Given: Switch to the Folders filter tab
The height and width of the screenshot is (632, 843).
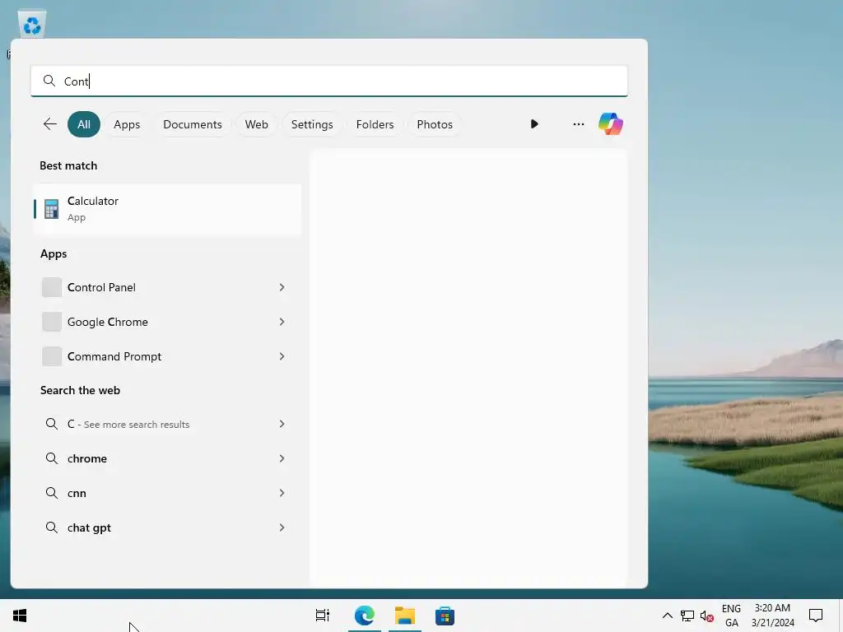Looking at the screenshot, I should 375,124.
